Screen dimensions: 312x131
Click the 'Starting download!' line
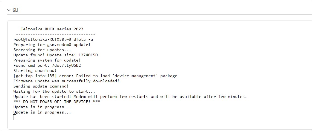point(35,71)
